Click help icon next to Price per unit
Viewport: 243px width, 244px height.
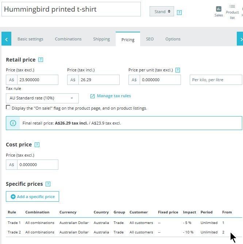178,70
